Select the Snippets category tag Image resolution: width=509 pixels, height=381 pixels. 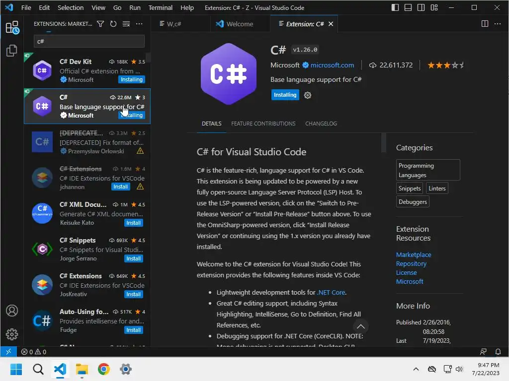tap(410, 188)
